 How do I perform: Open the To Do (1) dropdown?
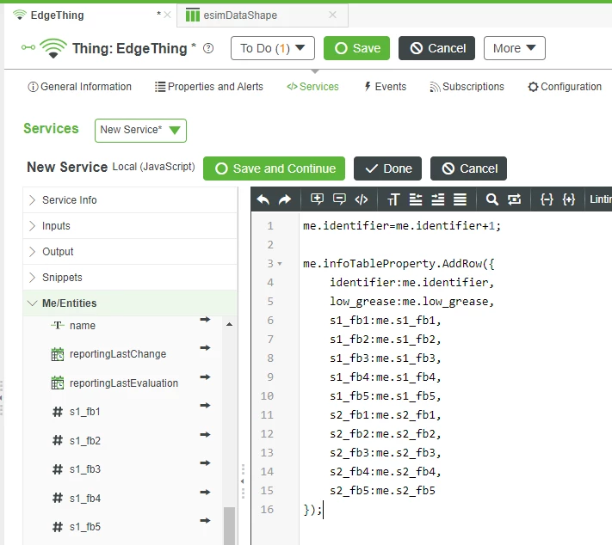273,48
